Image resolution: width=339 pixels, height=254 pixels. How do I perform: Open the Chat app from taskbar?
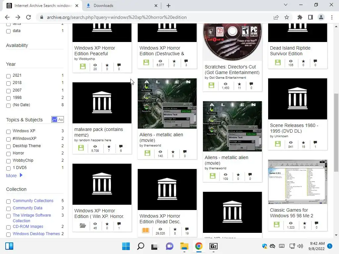pyautogui.click(x=169, y=246)
